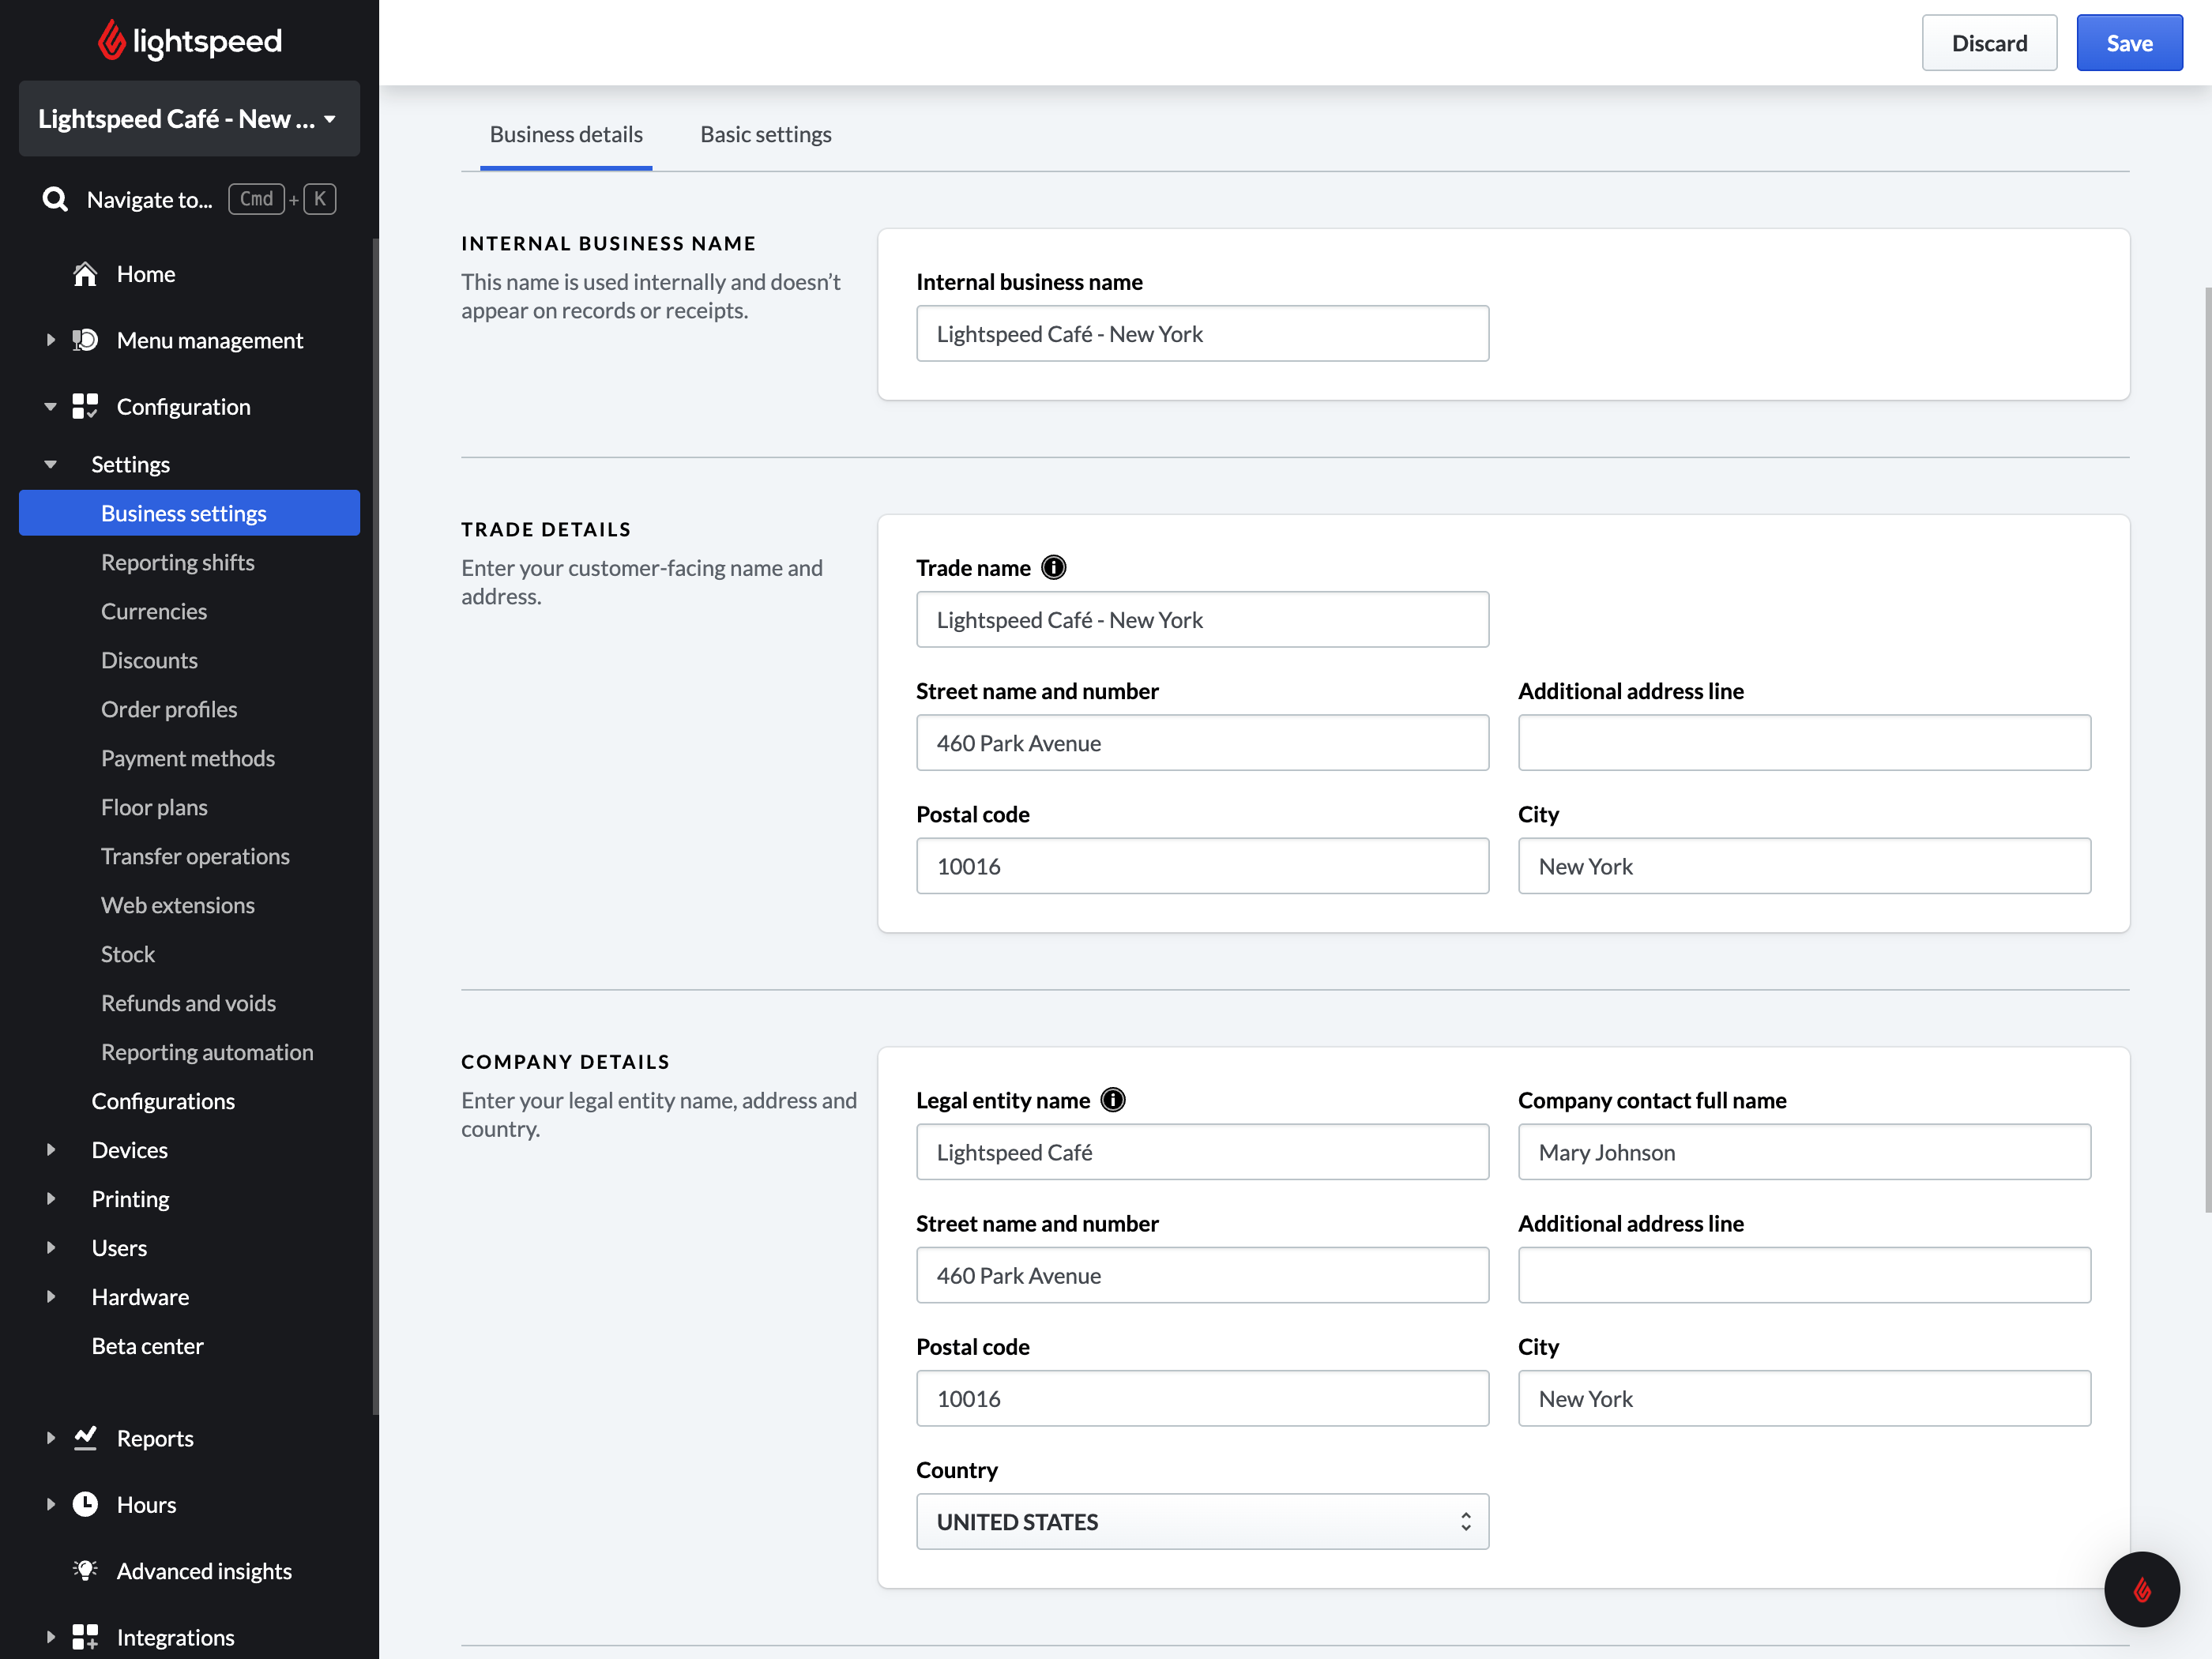
Task: Click the Discard button
Action: click(x=1989, y=43)
